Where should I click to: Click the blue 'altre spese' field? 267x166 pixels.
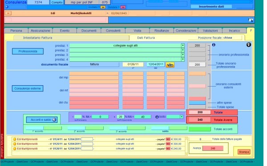point(197,103)
